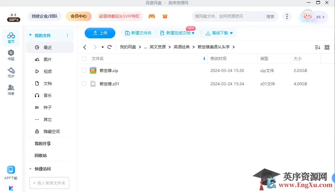Open the 首页 home sidebar icon

(x=11, y=38)
